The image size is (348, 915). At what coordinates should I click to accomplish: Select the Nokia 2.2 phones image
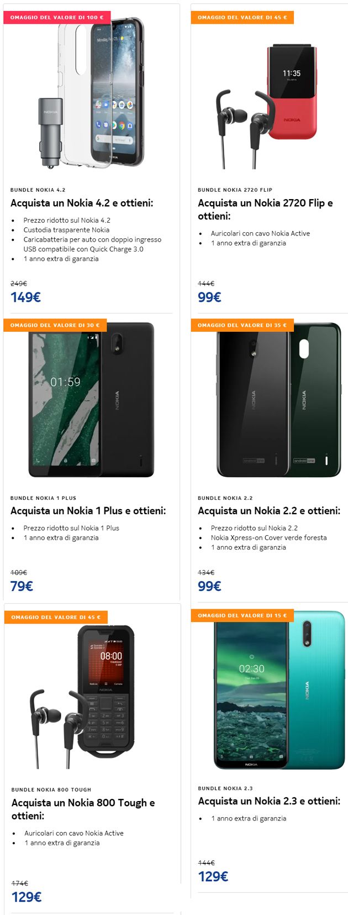279,399
